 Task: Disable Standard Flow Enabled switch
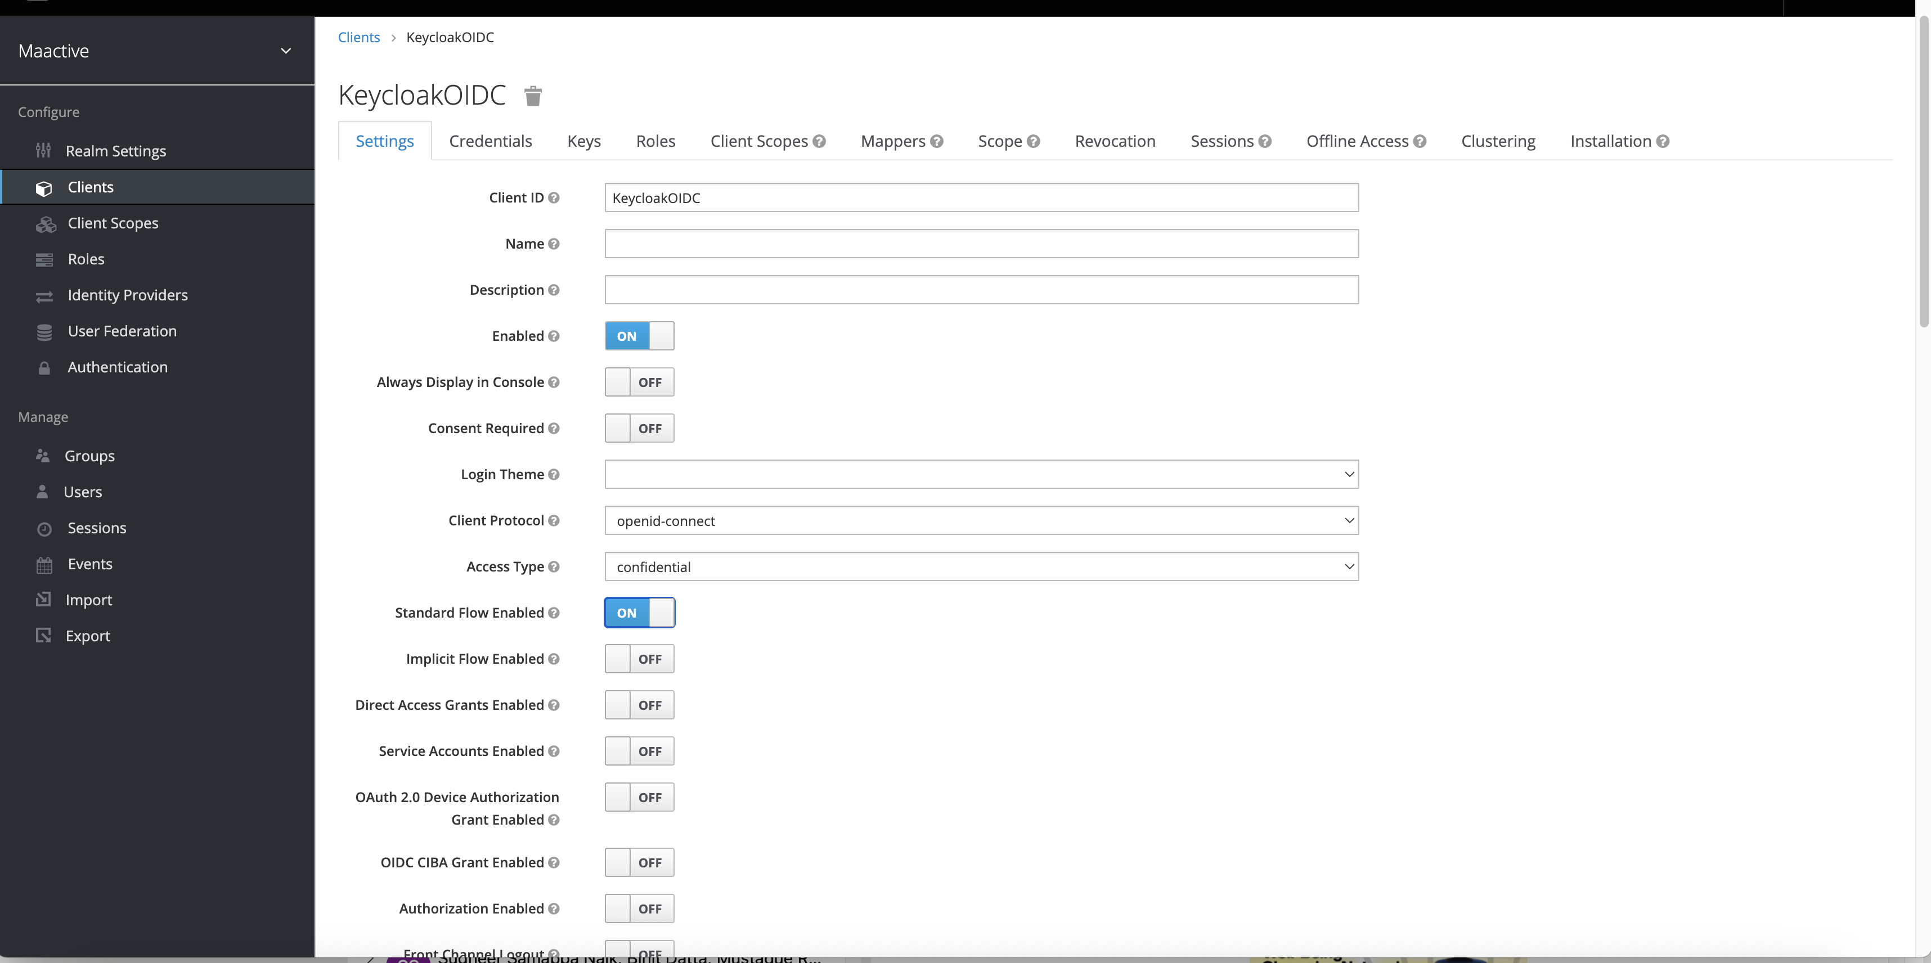[639, 612]
